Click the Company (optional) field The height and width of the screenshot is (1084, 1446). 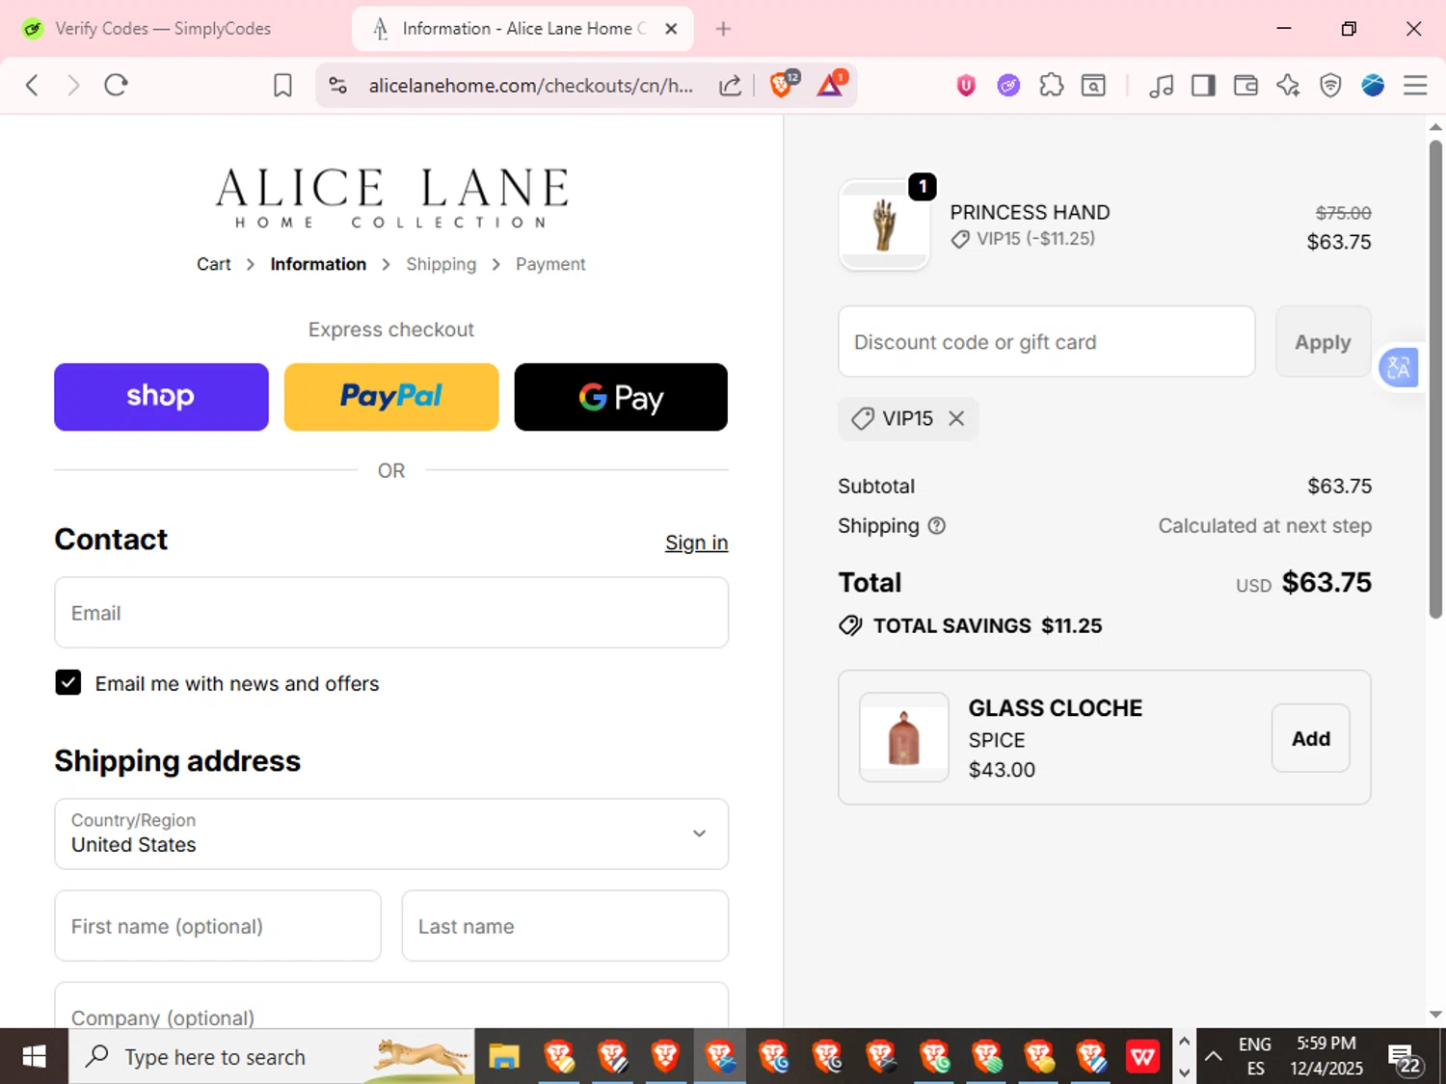[x=391, y=1006]
